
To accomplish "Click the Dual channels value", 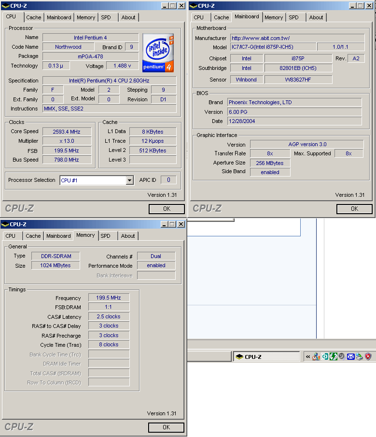I will pos(156,256).
